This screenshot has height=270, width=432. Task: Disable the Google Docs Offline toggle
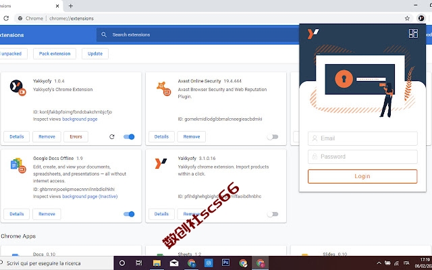click(129, 214)
